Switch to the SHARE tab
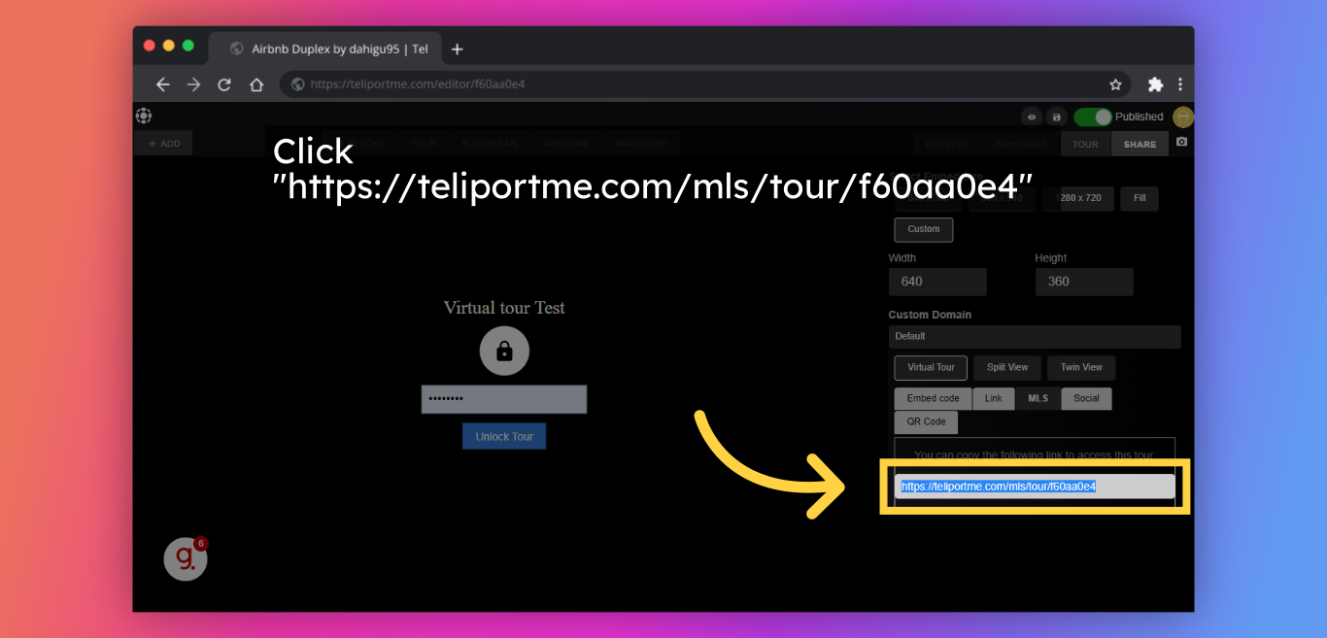 pos(1140,144)
